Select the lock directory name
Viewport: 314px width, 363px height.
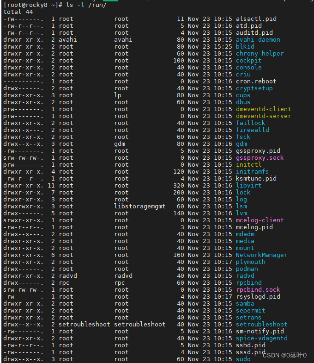(x=243, y=193)
